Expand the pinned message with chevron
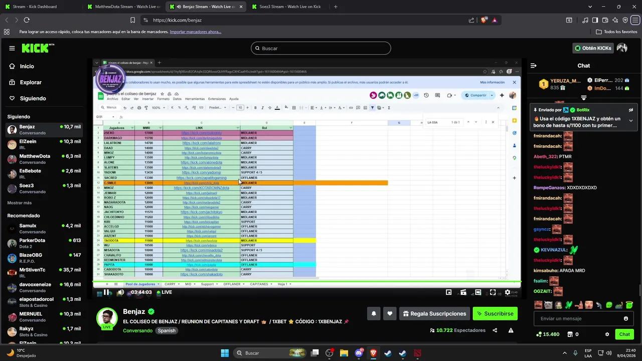 pyautogui.click(x=631, y=120)
